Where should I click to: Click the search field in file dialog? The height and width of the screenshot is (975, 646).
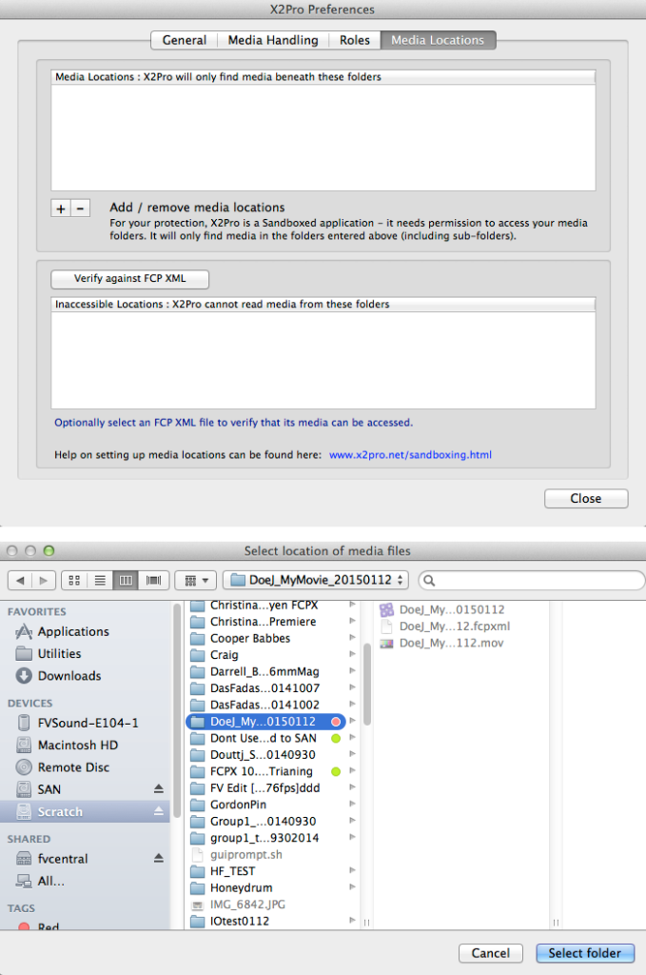(532, 580)
